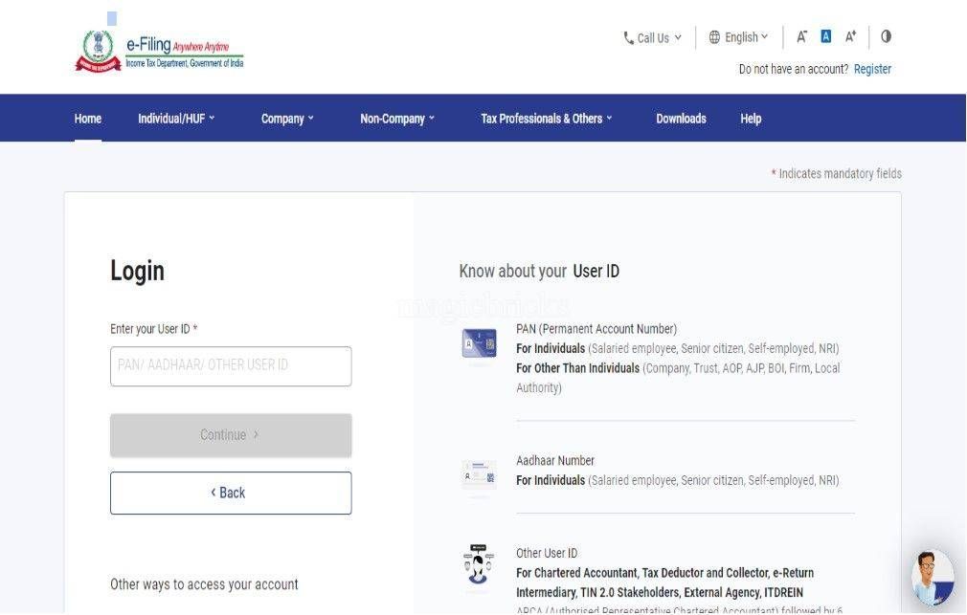This screenshot has height=615, width=967.
Task: Click the phone icon next to Call Us
Action: coord(627,37)
